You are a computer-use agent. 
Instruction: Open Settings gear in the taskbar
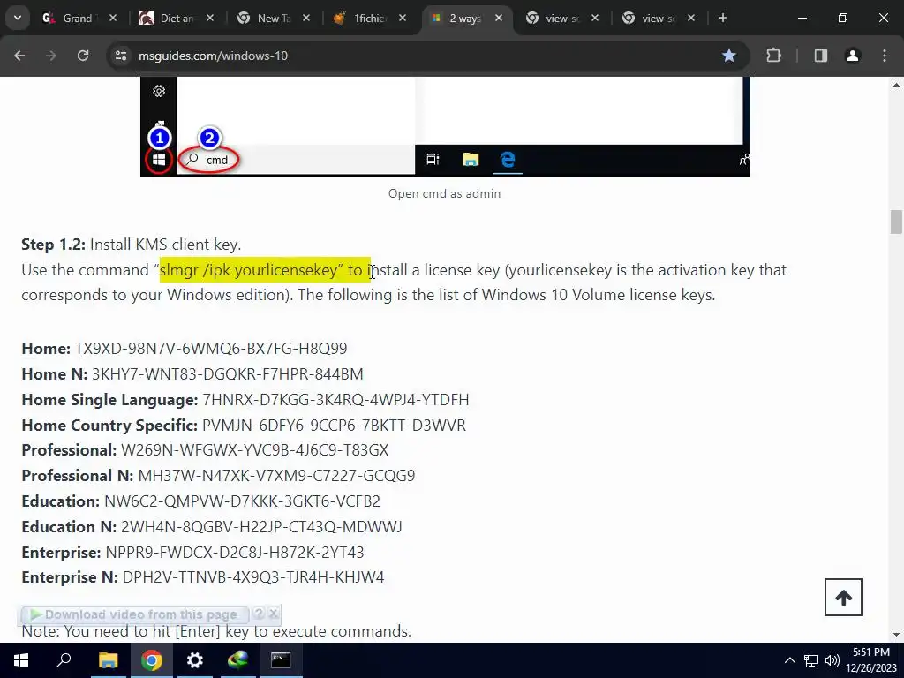click(195, 660)
